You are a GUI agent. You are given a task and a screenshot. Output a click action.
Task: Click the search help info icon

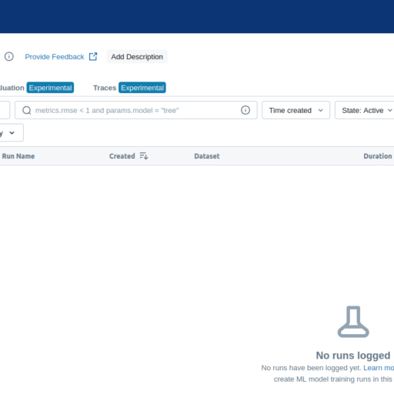click(245, 110)
